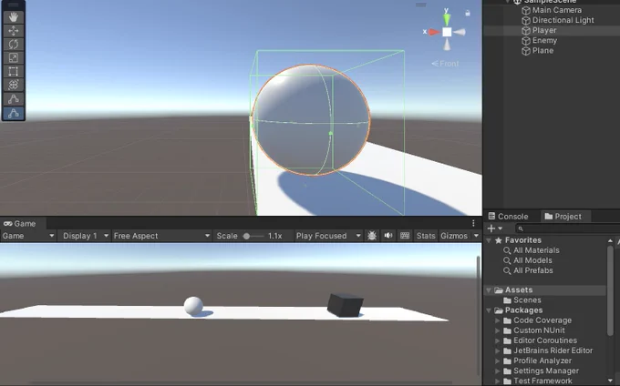The height and width of the screenshot is (386, 620).
Task: Select the Scale tool
Action: 14,57
